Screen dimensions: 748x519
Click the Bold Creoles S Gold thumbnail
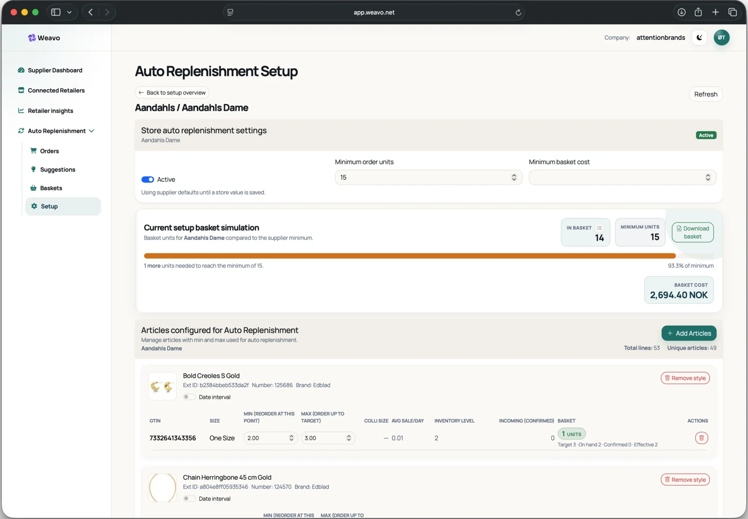[x=163, y=386]
